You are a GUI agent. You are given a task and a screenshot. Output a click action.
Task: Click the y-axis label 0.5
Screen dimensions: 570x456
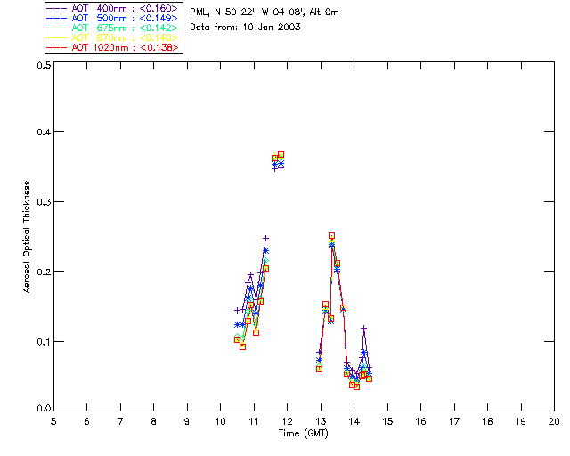pos(44,65)
